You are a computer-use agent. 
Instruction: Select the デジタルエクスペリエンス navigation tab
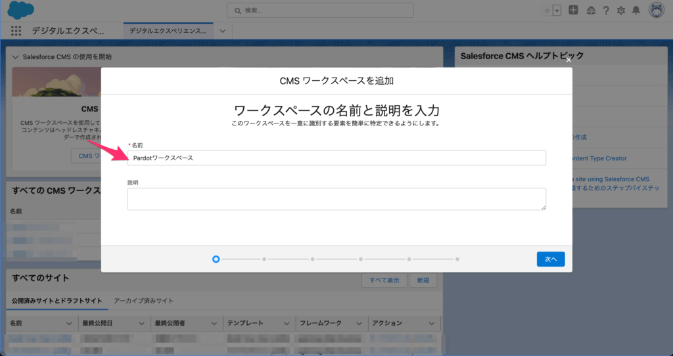[x=168, y=31]
